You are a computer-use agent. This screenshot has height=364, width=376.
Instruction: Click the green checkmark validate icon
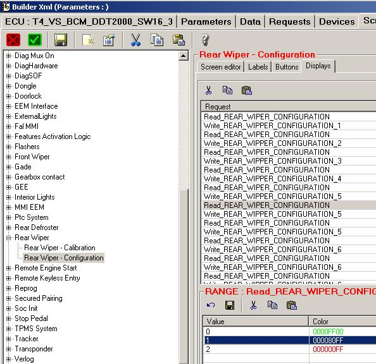click(35, 40)
